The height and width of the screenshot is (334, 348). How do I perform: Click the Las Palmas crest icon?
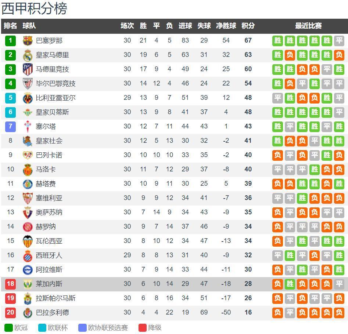[28, 298]
